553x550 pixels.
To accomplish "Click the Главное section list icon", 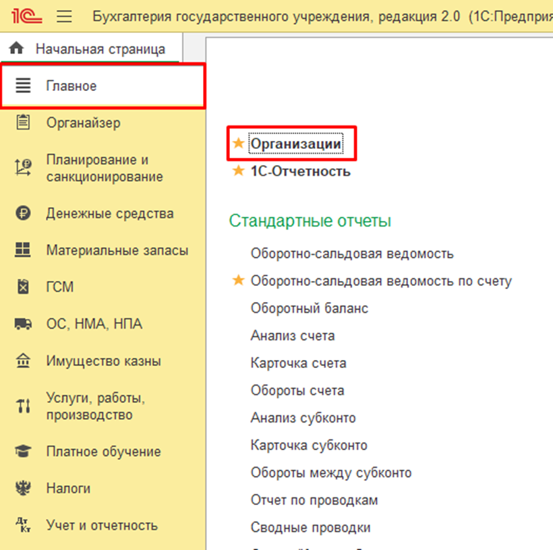I will click(x=23, y=86).
